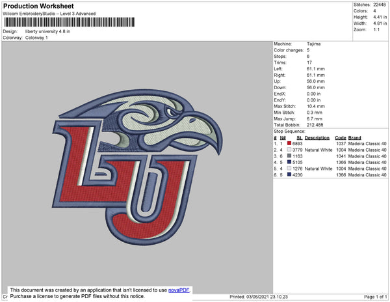Screen dimensions: 390x302
Task: Click the Description column header
Action: coord(317,138)
